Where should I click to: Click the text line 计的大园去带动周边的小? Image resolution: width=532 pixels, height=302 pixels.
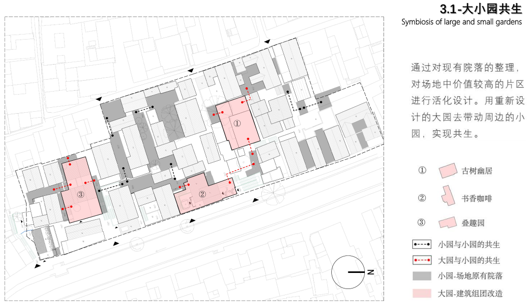point(468,117)
